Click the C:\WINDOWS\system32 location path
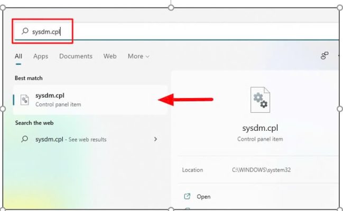 click(x=262, y=170)
